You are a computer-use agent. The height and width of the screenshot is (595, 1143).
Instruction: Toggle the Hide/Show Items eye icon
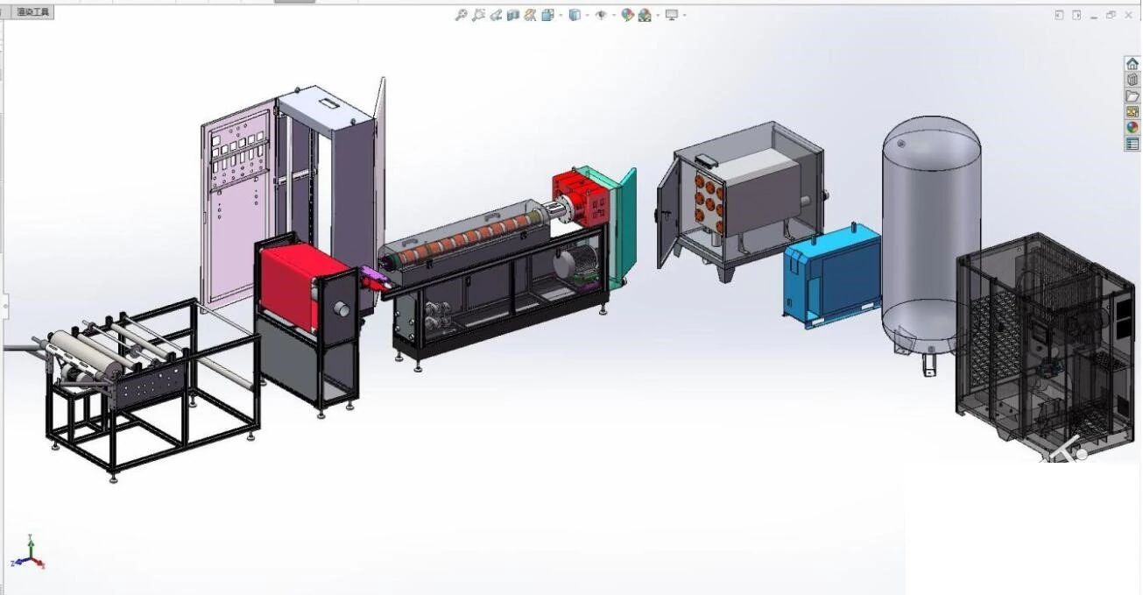pos(602,15)
